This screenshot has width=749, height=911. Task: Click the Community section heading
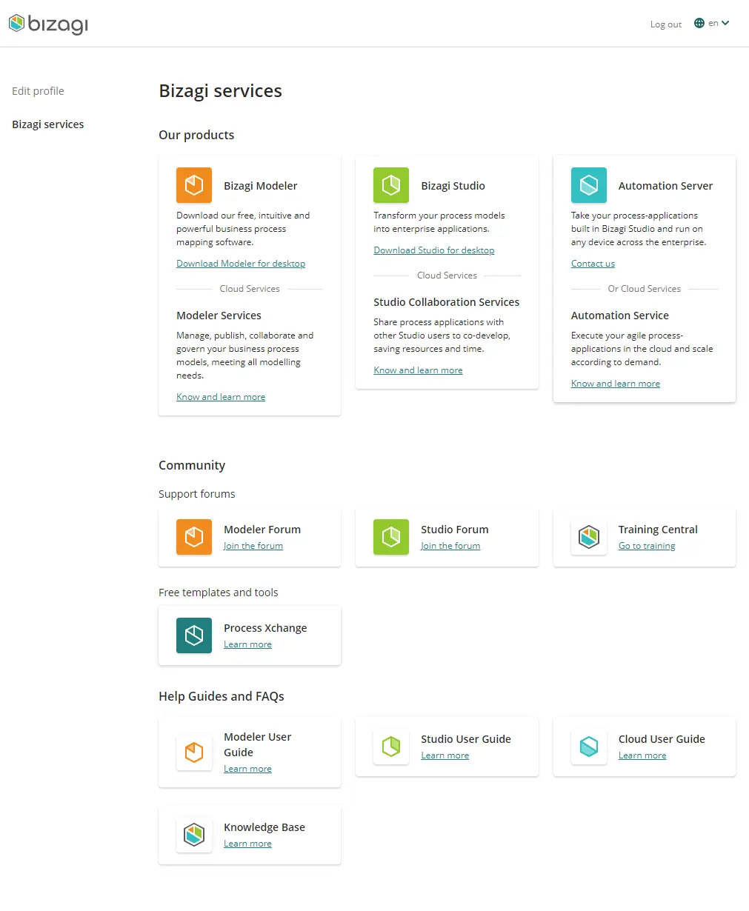pos(192,465)
